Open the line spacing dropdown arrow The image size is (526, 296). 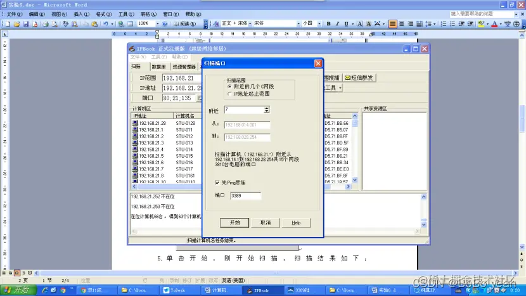[434, 24]
